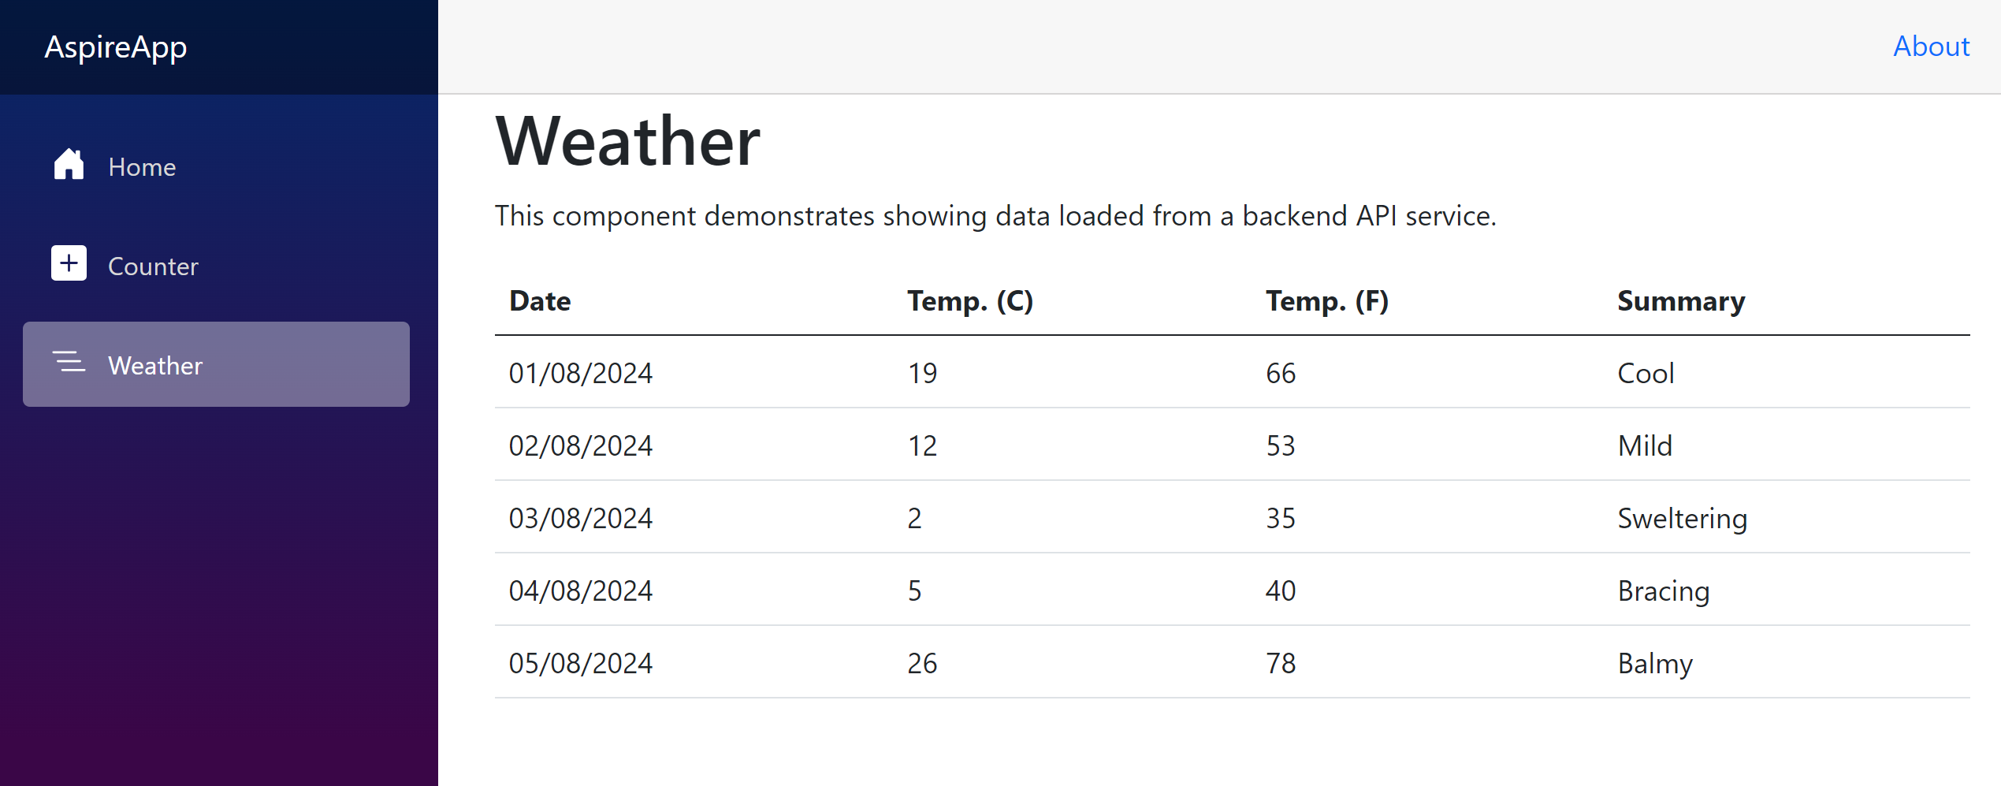This screenshot has height=786, width=2001.
Task: Select the Weather sidebar item
Action: (x=216, y=365)
